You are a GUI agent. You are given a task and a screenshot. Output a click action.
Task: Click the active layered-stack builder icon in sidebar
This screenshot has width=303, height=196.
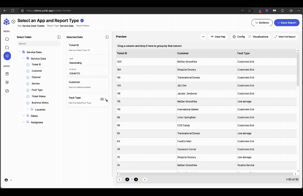tap(7, 56)
